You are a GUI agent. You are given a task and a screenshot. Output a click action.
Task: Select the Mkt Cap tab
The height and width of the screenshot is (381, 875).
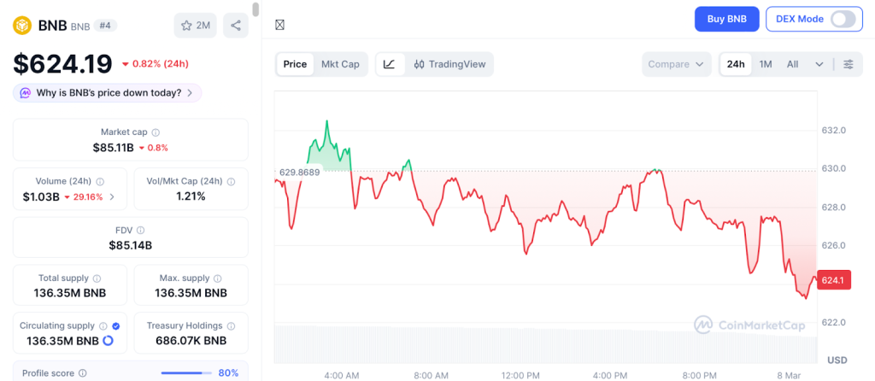pos(340,64)
